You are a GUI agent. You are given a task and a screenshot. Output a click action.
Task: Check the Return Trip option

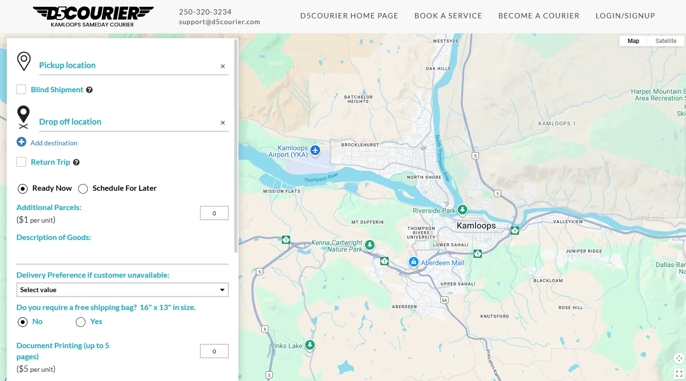click(21, 162)
